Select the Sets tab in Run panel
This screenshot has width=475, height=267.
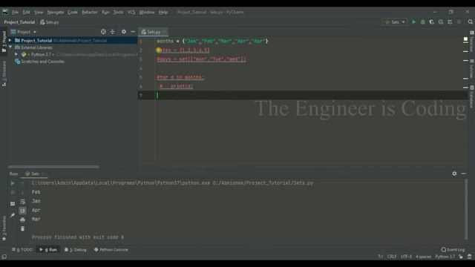35,174
